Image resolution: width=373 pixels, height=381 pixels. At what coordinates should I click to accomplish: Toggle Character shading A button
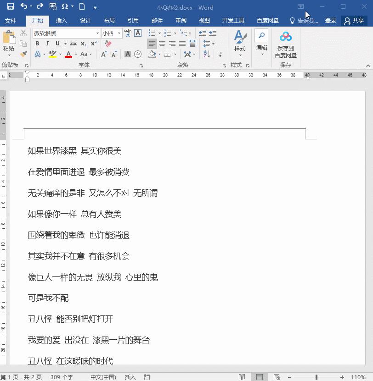(128, 54)
